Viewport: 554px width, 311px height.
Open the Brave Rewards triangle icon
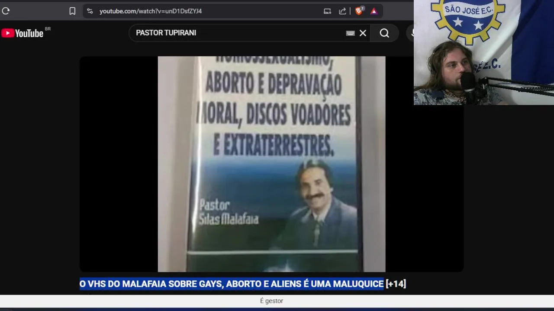point(374,11)
